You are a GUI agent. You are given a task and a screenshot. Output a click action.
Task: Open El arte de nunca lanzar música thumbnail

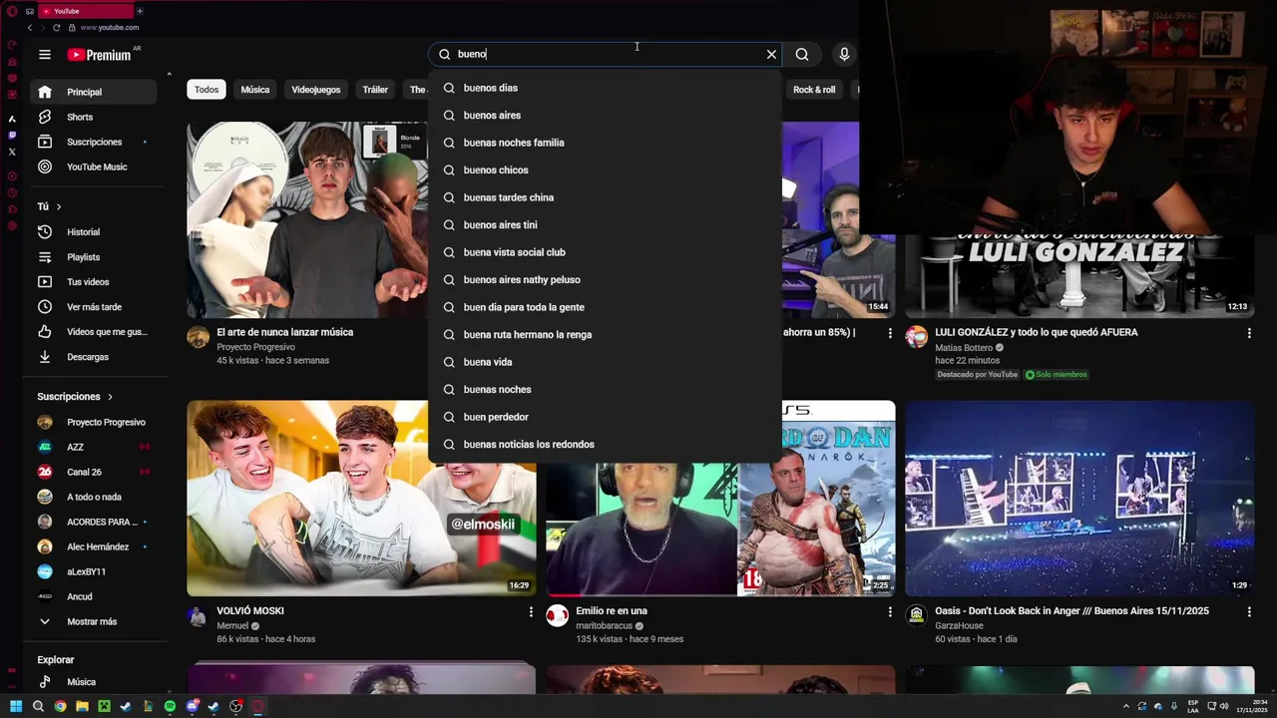[x=307, y=219]
